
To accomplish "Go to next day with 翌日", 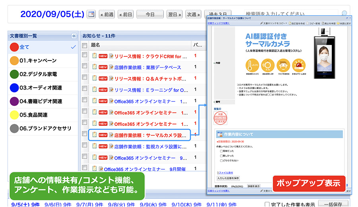I will 175,14.
